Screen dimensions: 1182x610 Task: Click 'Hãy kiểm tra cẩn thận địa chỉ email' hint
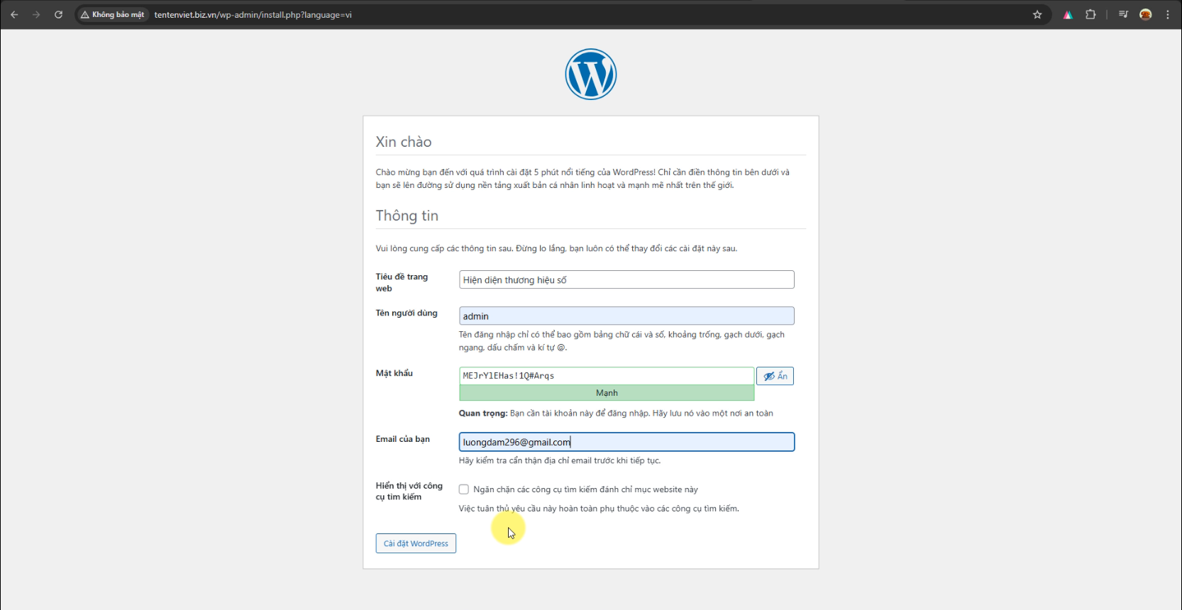pos(560,460)
